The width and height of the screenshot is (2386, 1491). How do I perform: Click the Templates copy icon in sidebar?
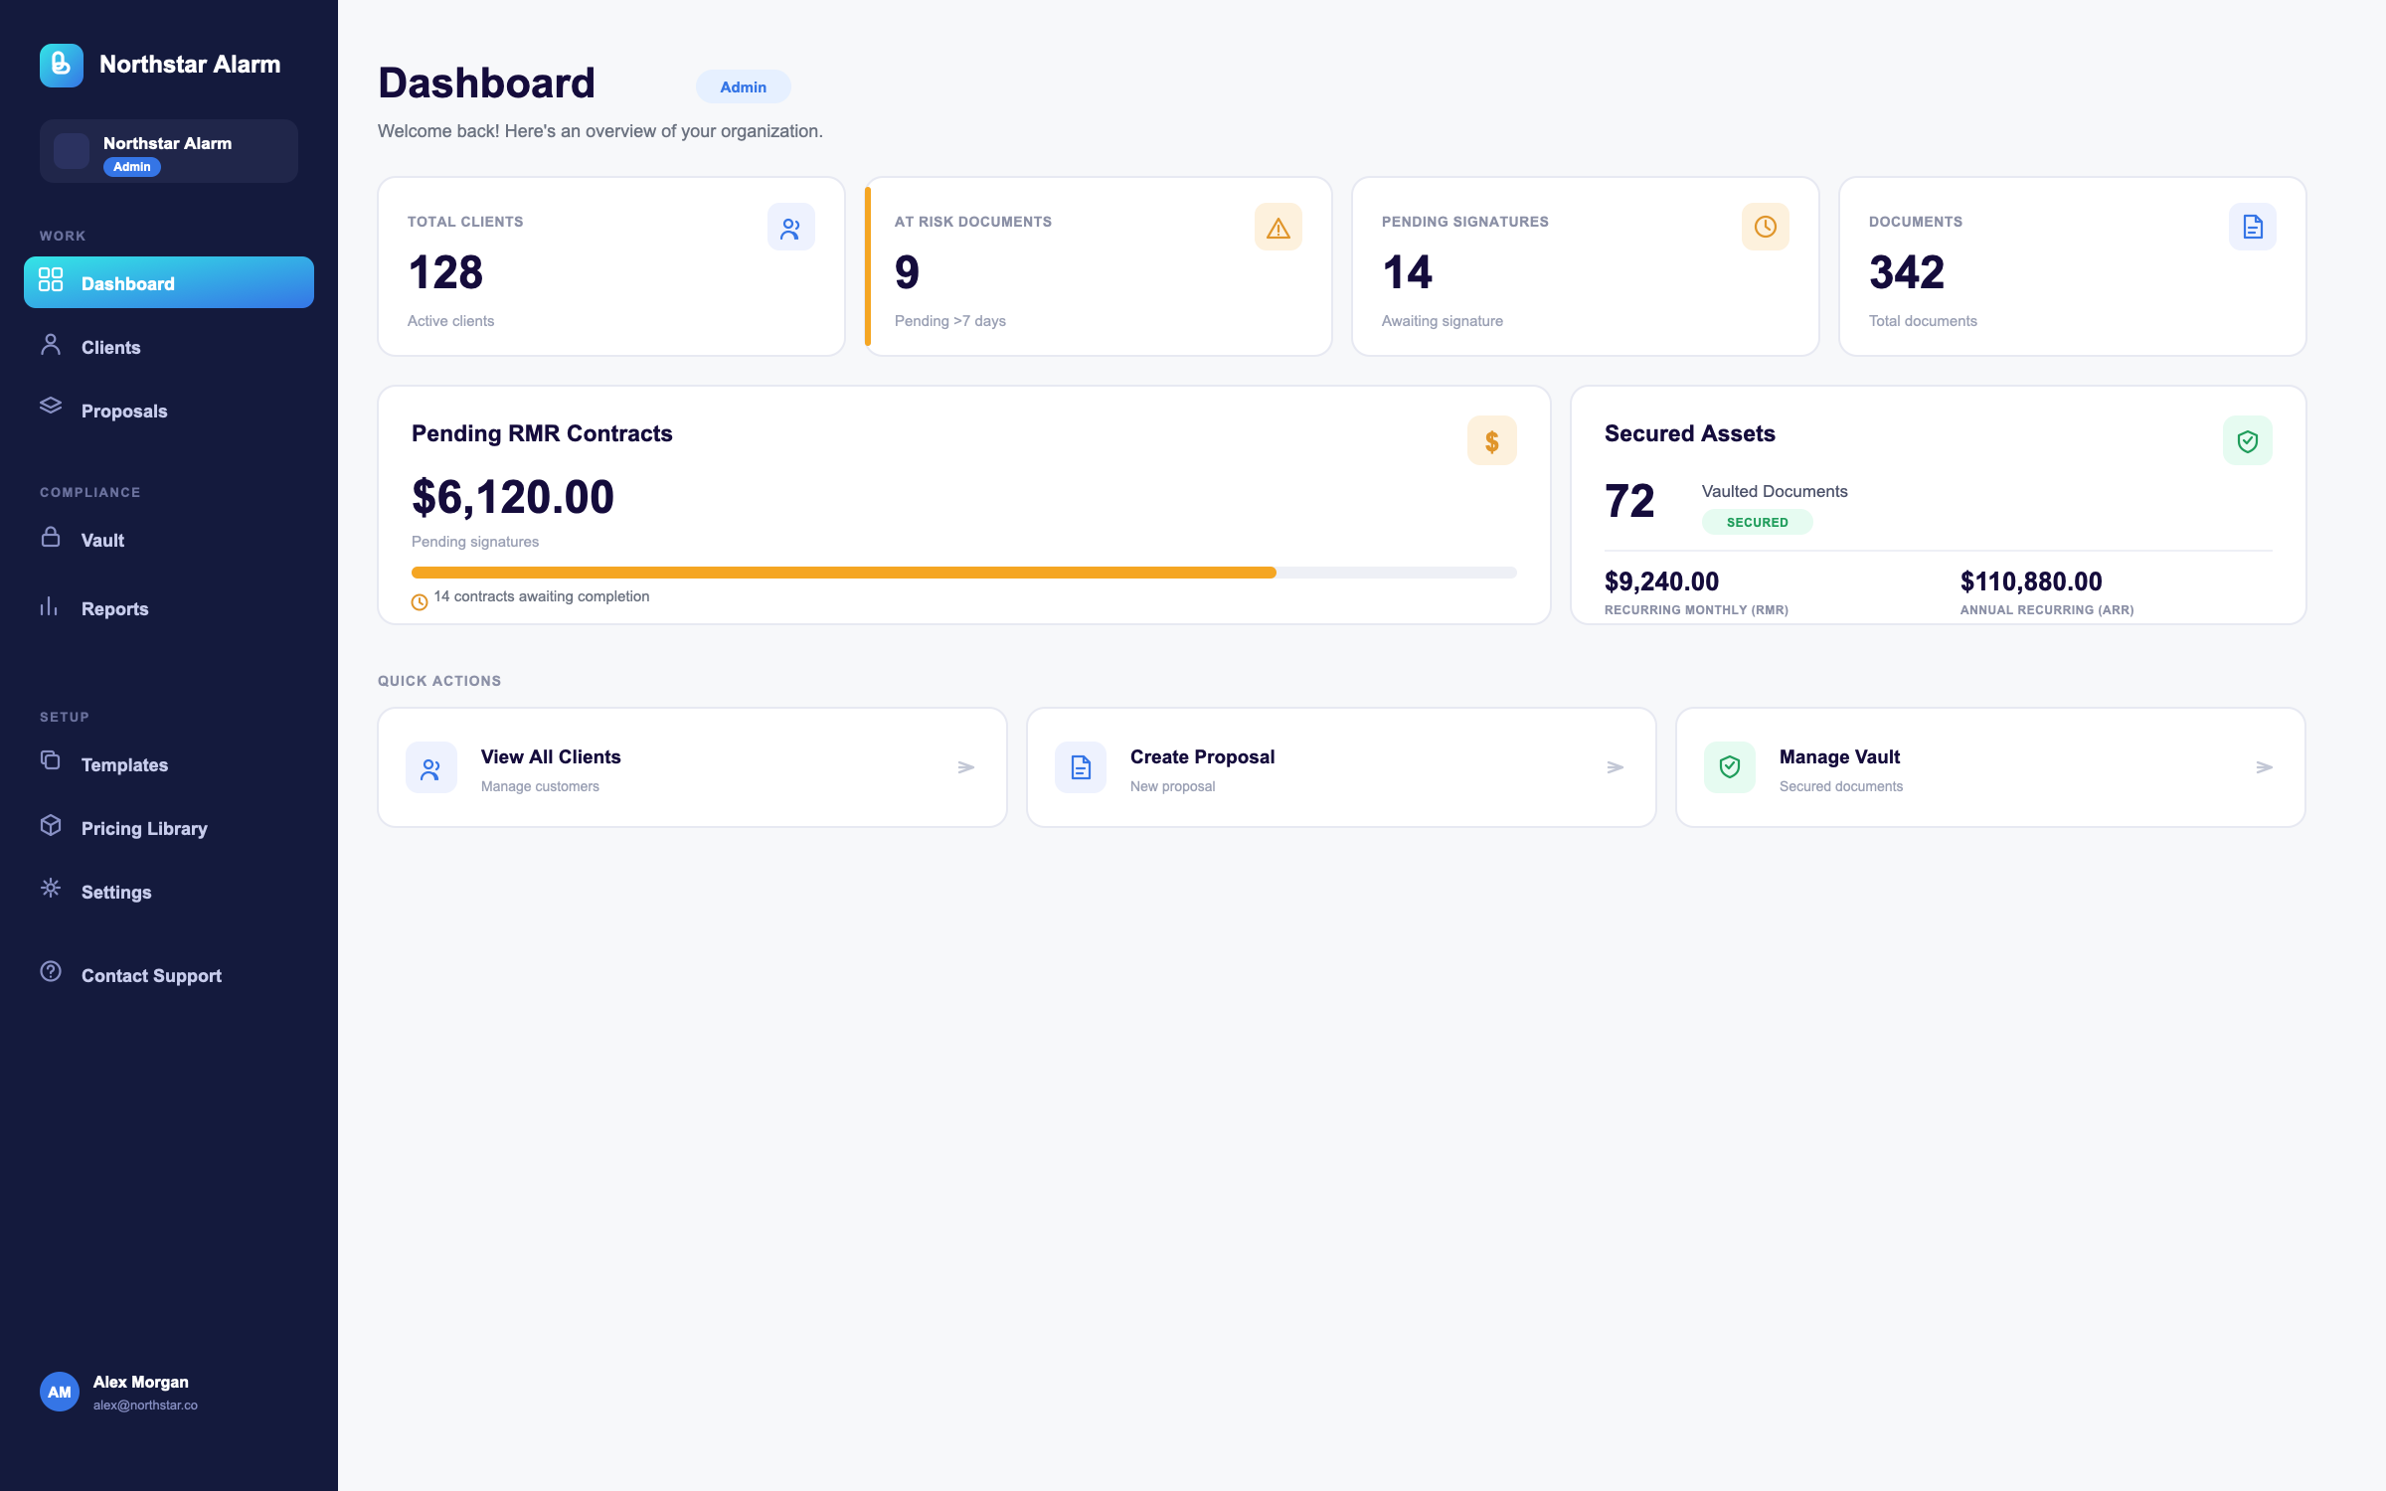click(51, 760)
